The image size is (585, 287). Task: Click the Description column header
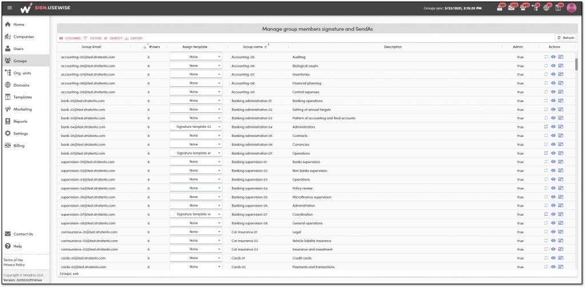(393, 47)
